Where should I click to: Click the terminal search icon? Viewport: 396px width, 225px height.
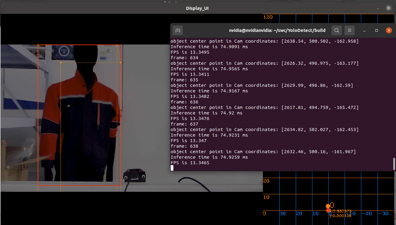tap(337, 30)
